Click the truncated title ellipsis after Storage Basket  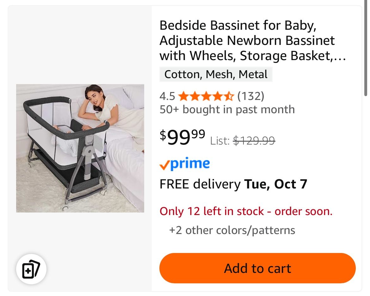(340, 56)
